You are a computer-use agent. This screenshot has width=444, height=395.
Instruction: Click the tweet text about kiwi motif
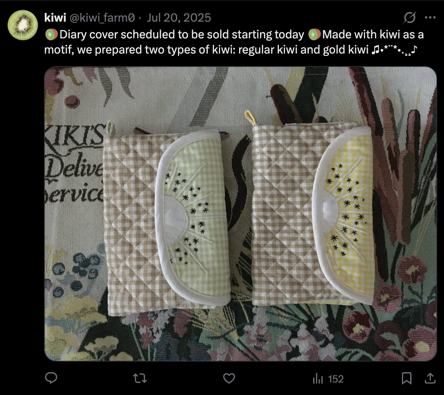234,42
